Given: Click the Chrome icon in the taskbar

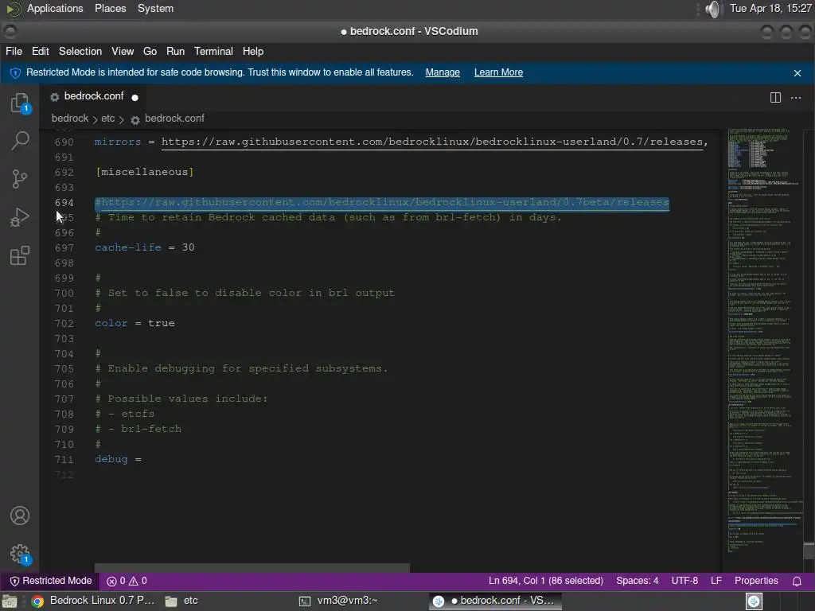Looking at the screenshot, I should 37,601.
